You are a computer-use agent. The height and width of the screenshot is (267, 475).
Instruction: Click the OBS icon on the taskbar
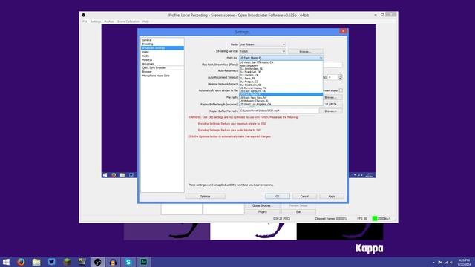point(97,262)
